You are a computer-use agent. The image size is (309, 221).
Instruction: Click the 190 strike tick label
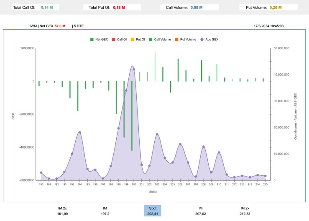pos(41,184)
